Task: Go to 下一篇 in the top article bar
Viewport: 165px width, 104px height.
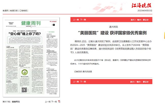Action: pyautogui.click(x=83, y=19)
